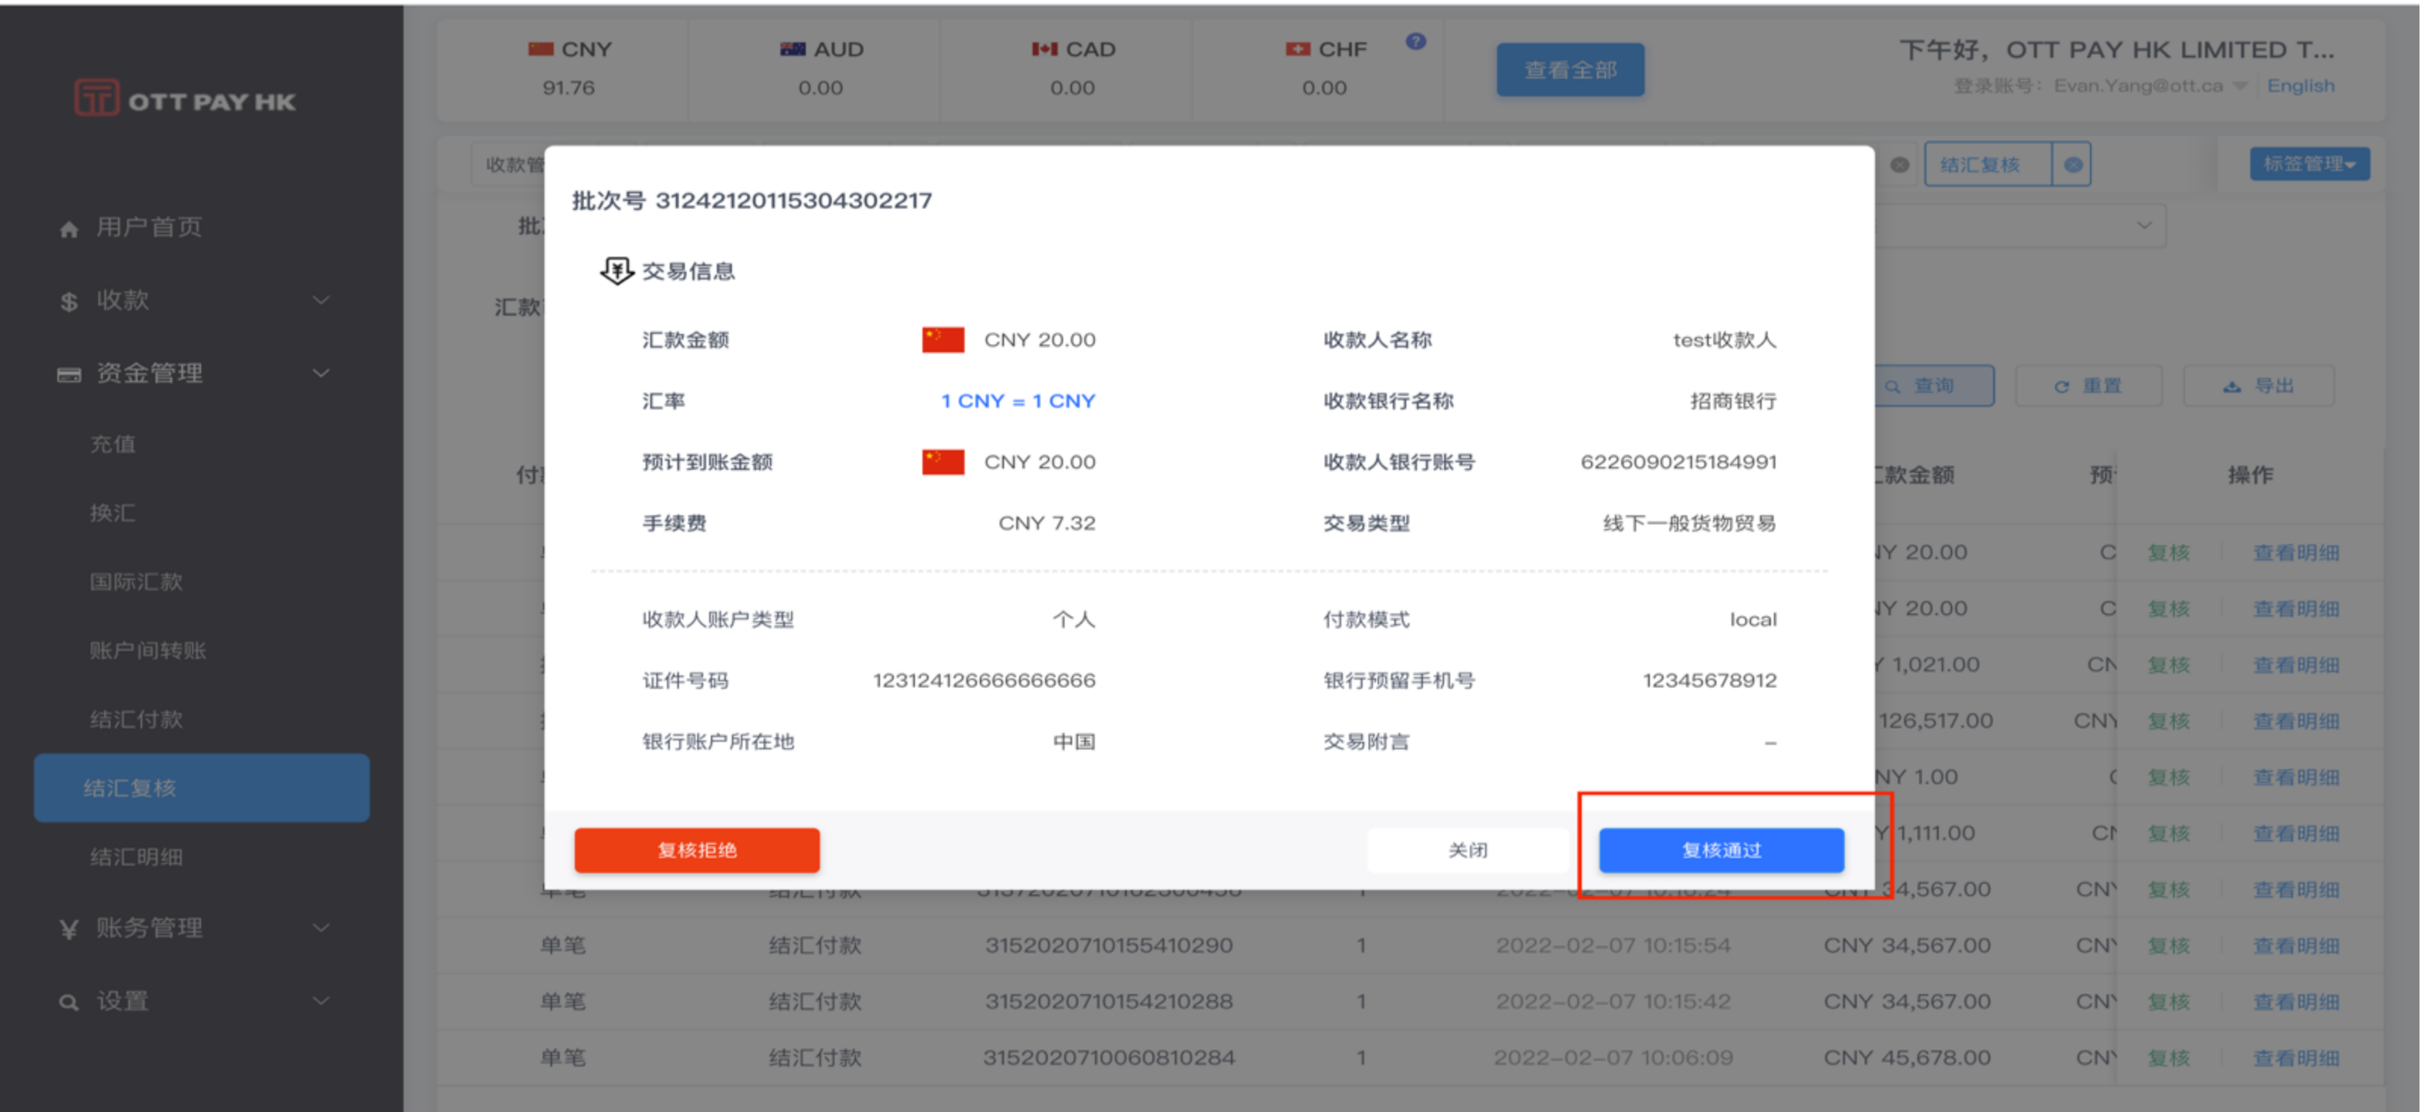Click the batch number 31242120115304302217

[x=793, y=201]
